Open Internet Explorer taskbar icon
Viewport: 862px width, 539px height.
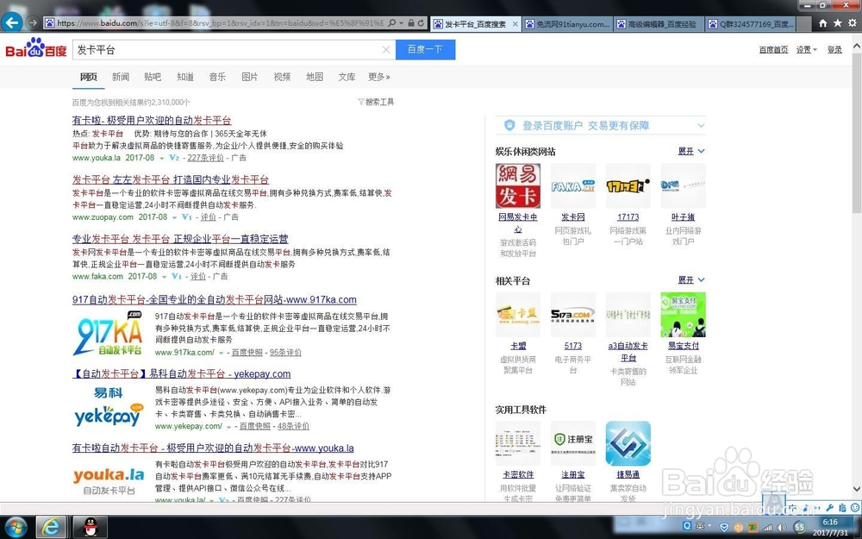coord(51,527)
